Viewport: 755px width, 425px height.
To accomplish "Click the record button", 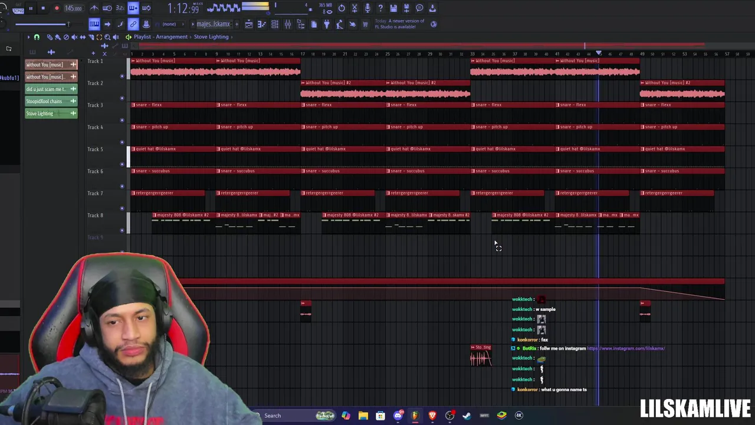I will click(57, 8).
